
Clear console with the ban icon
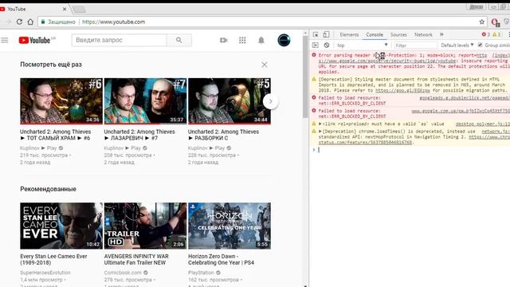[x=327, y=45]
